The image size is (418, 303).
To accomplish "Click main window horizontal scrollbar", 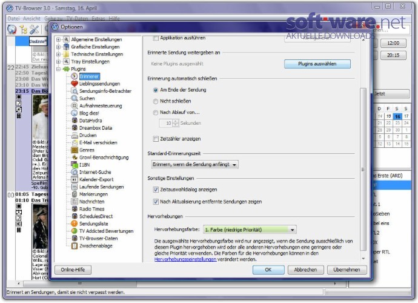I will (x=80, y=284).
